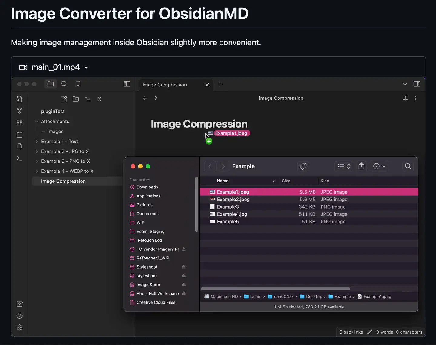Open Finder search magnifier

(x=408, y=166)
